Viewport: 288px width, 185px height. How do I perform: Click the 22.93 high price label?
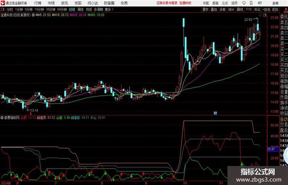[x=248, y=19]
